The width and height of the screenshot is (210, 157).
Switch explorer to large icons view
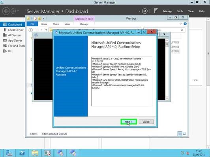click(184, 134)
